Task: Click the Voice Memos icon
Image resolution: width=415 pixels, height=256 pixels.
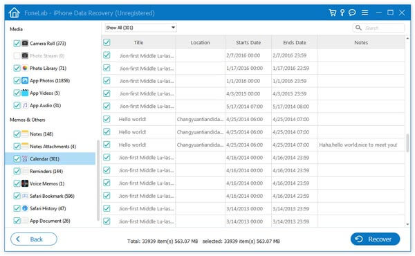Action: coord(25,183)
